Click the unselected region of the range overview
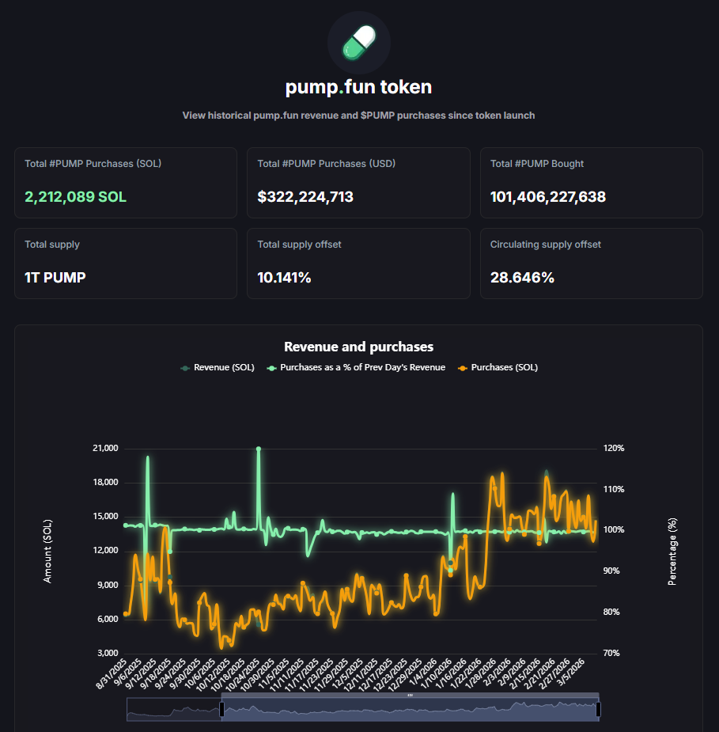 tap(173, 710)
